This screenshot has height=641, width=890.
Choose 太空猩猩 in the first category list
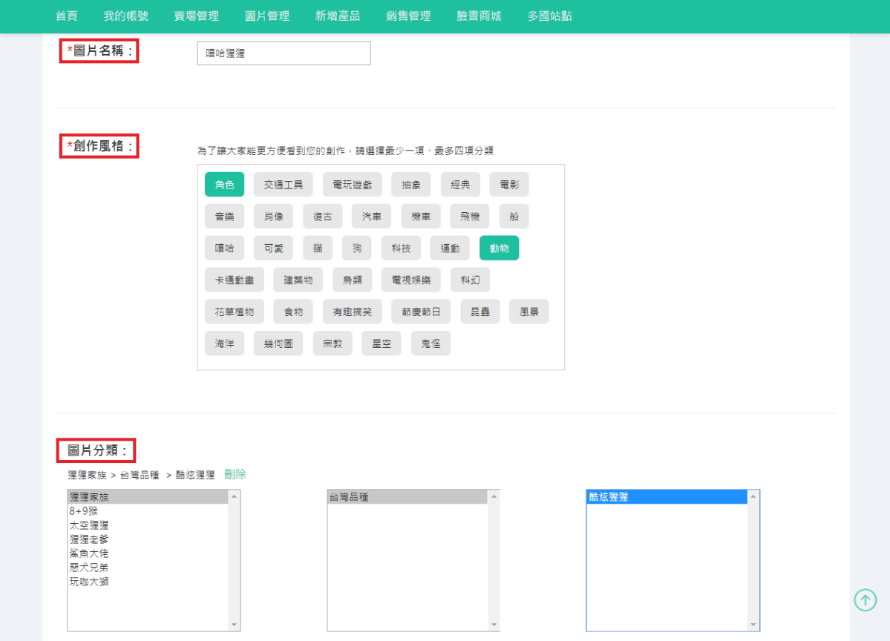89,525
